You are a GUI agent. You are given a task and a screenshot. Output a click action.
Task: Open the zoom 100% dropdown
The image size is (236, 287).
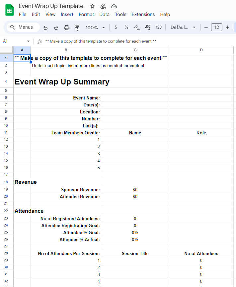(x=95, y=28)
